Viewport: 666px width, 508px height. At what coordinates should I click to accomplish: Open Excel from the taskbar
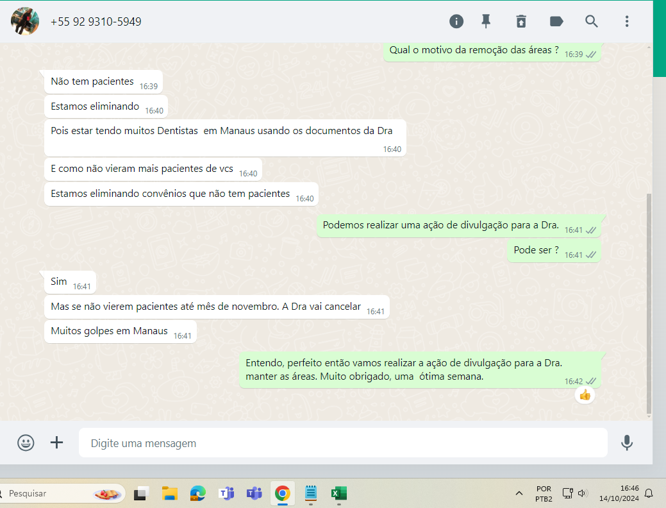[x=339, y=493]
